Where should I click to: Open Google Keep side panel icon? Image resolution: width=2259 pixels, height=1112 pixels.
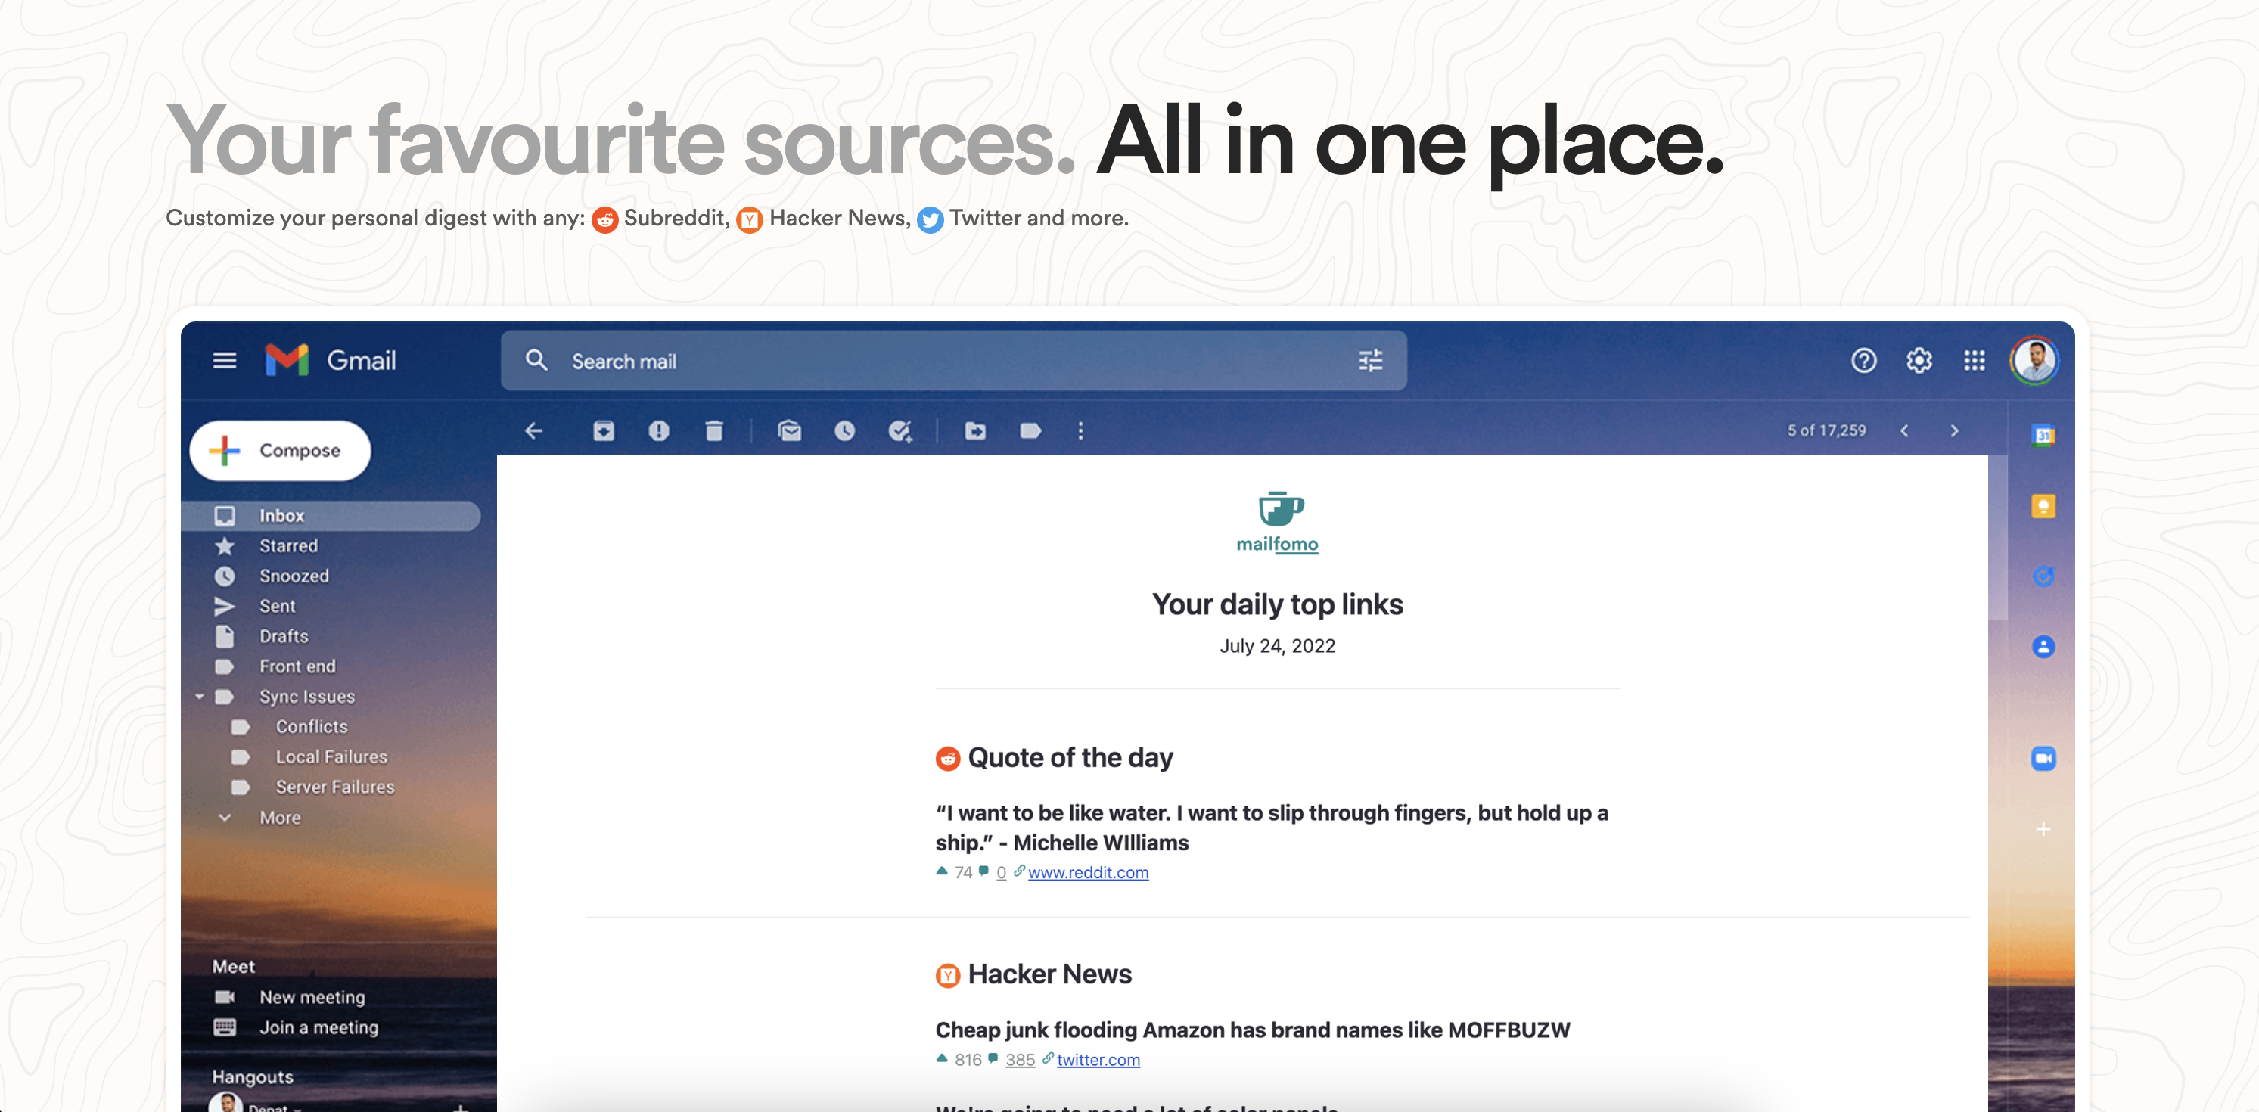[x=2043, y=506]
